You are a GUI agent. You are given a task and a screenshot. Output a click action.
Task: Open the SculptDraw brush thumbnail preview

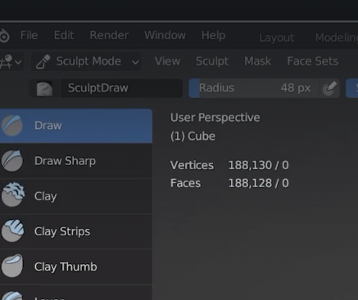point(44,88)
